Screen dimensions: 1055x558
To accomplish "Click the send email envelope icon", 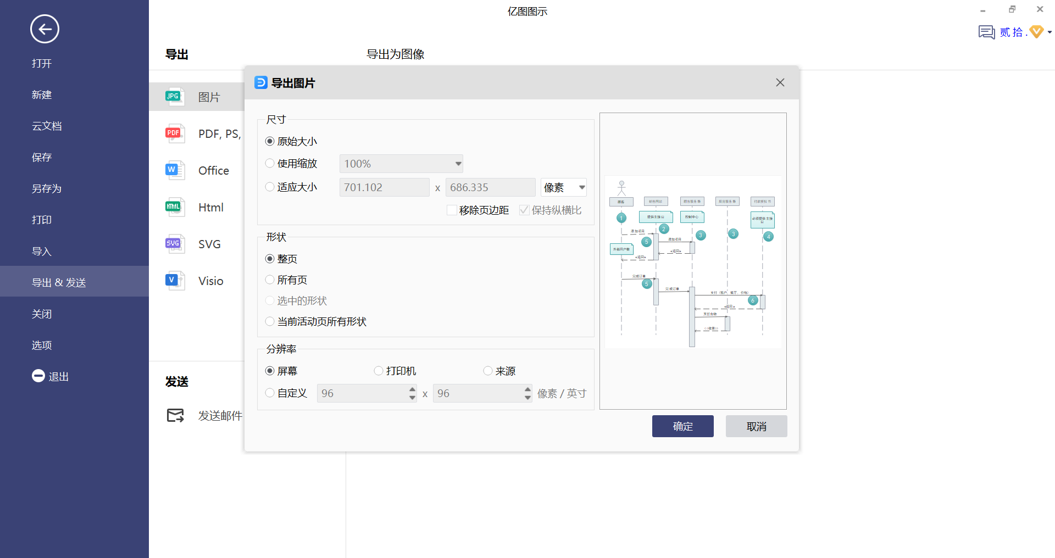I will coord(175,416).
